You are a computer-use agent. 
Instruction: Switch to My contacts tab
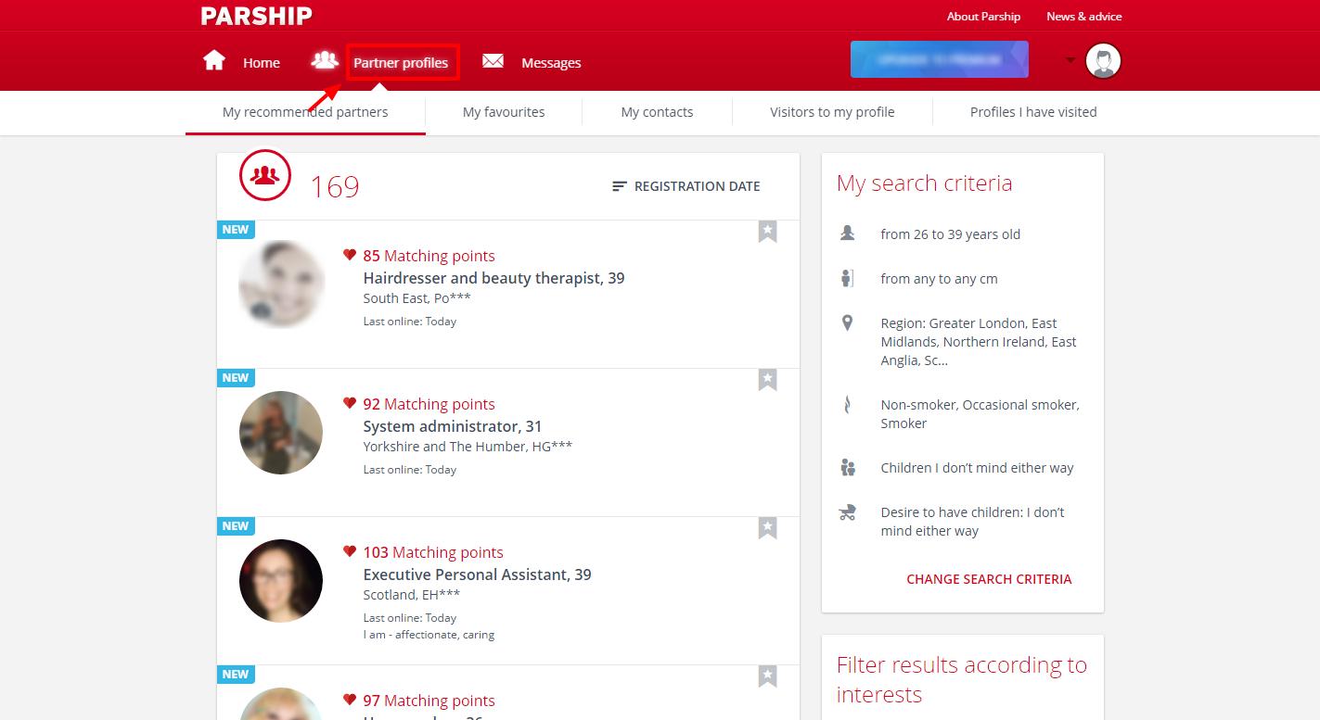(x=657, y=112)
